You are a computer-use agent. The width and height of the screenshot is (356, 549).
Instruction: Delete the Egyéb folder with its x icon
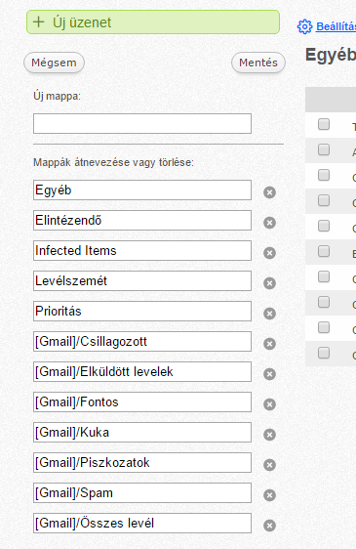[269, 192]
